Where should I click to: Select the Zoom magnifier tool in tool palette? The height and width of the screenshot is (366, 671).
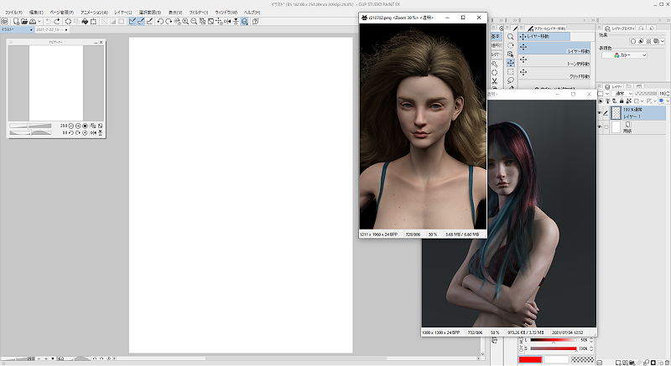tap(510, 38)
